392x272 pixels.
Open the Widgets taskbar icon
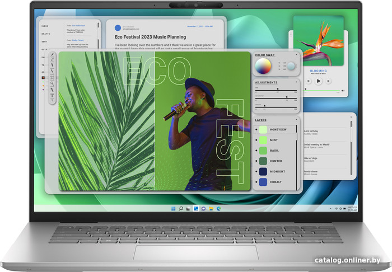[x=196, y=208]
